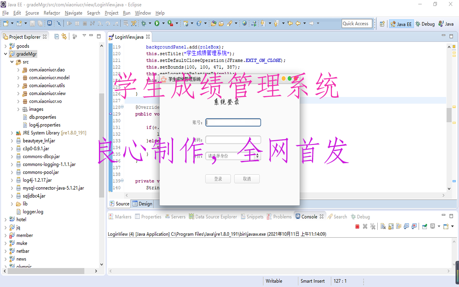Collapse all in Project Explorer

pos(56,36)
